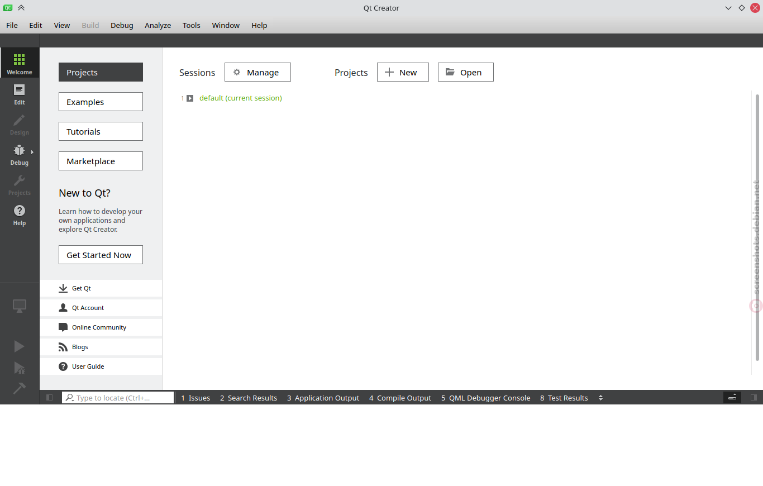Click the User Guide question icon

(63, 366)
